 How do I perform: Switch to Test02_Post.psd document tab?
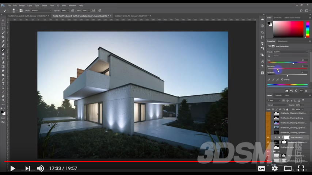[x=27, y=16]
